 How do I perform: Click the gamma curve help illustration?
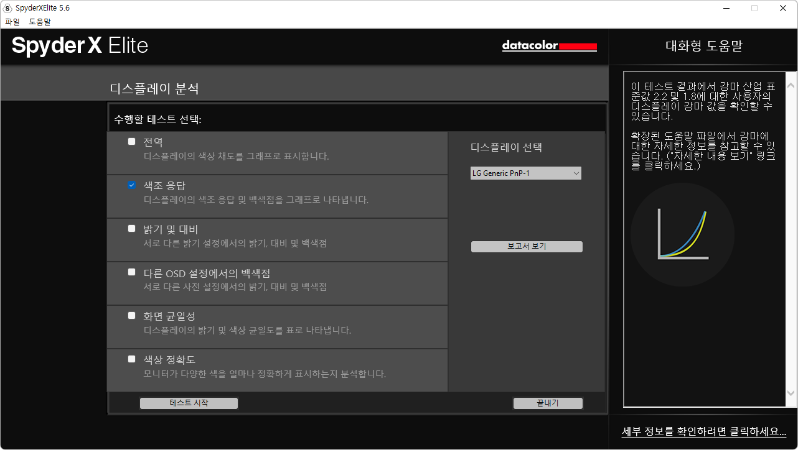[x=683, y=234]
